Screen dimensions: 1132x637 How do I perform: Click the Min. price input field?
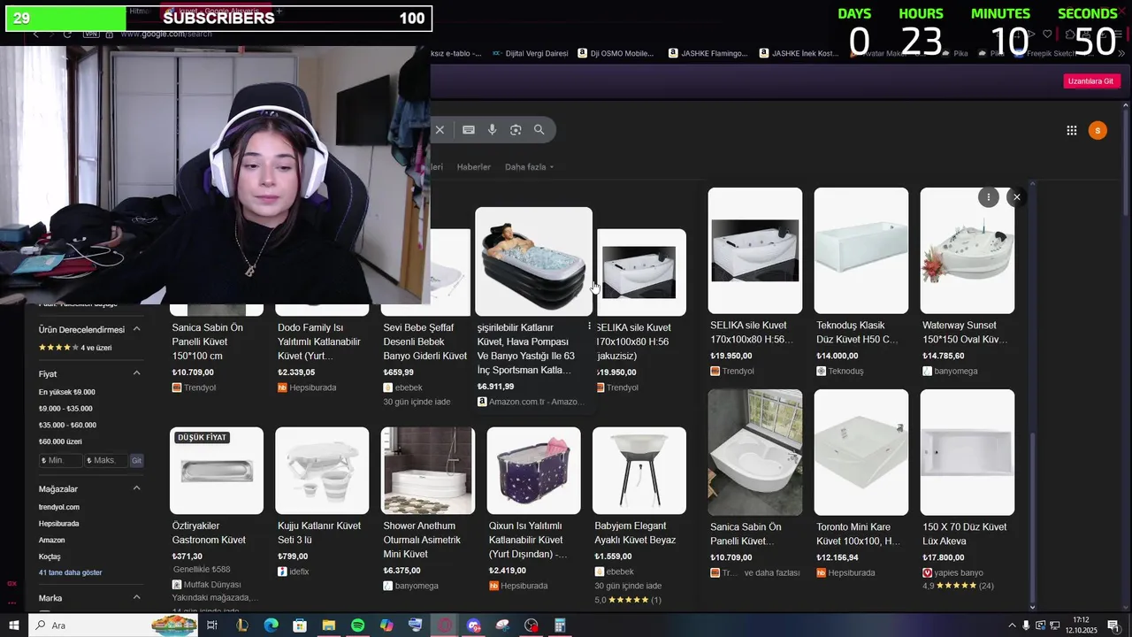point(60,460)
